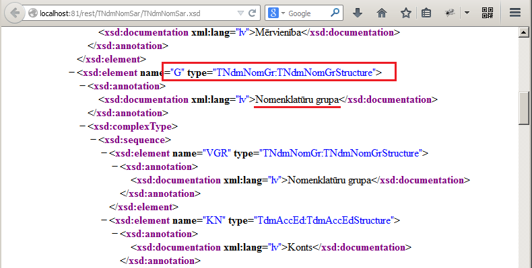The height and width of the screenshot is (268, 532).
Task: Open URL history dropdown arrow
Action: (240, 13)
